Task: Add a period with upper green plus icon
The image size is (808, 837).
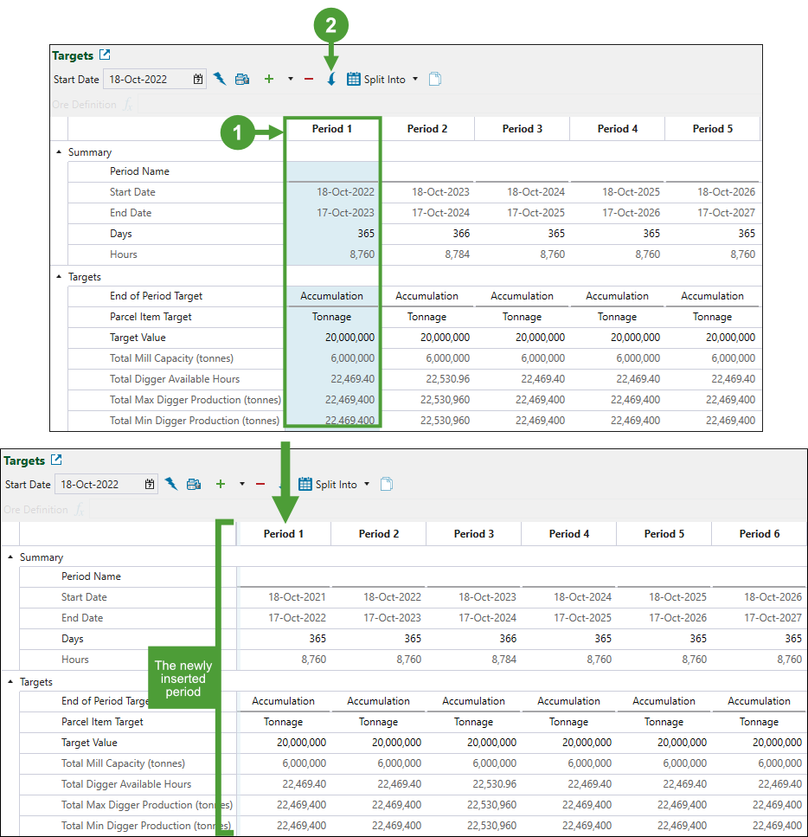Action: click(x=269, y=79)
